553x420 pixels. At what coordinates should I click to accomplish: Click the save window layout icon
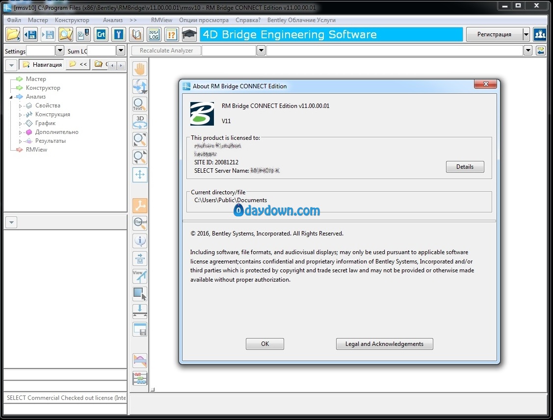point(140,329)
